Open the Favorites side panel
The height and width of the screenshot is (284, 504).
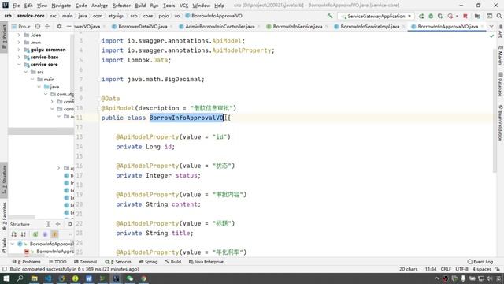(4, 215)
